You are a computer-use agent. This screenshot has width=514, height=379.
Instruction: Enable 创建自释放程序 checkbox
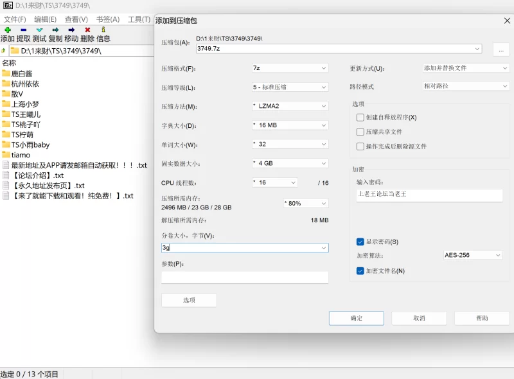[x=360, y=118]
